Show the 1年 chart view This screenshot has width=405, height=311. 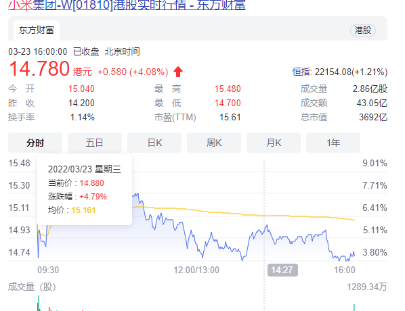pos(333,143)
